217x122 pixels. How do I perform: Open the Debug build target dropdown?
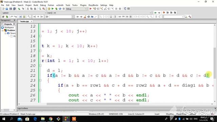click(x=85, y=9)
